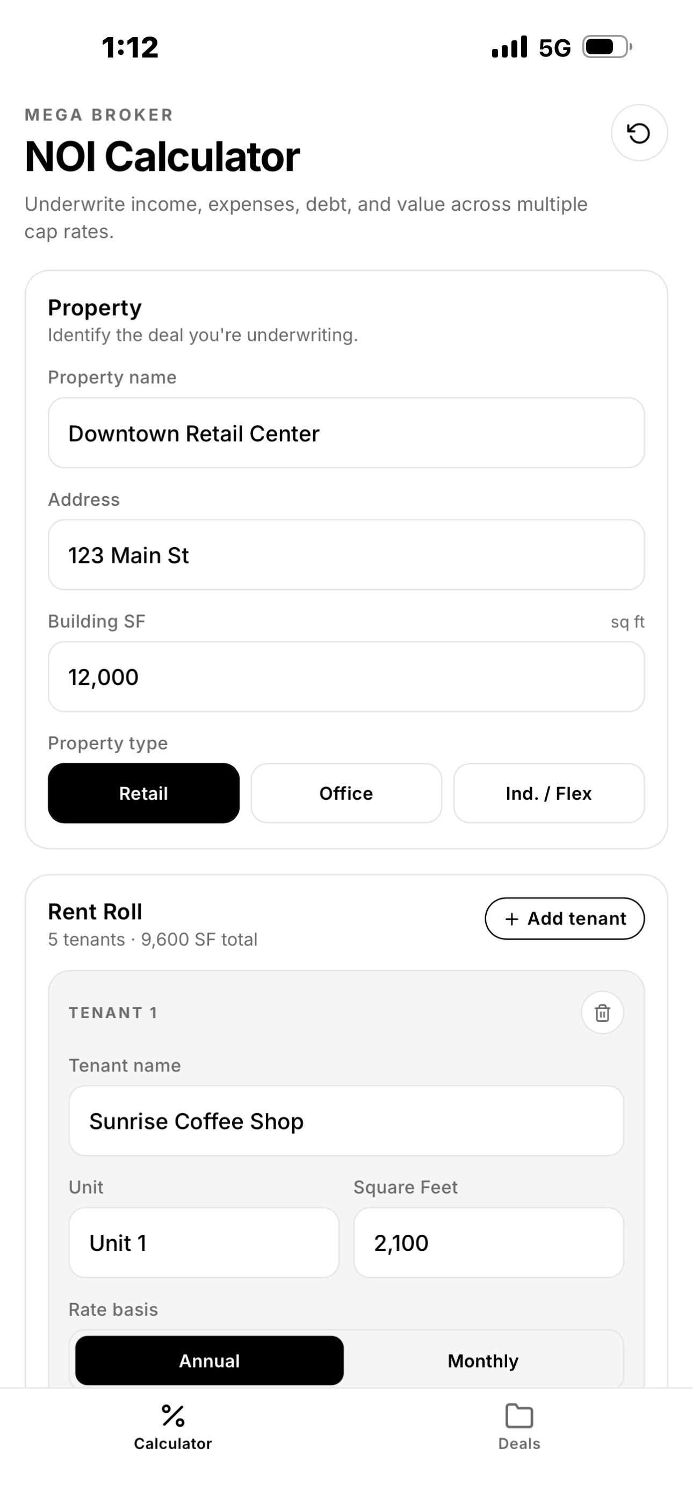Tap the battery status icon
The width and height of the screenshot is (693, 1503).
[607, 47]
